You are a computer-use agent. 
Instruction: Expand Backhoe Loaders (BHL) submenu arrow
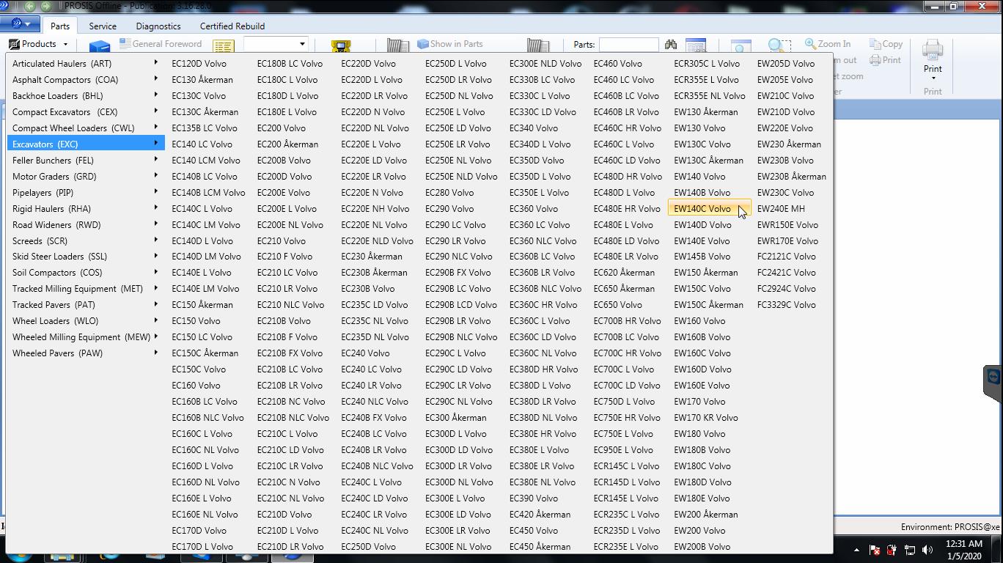[155, 95]
